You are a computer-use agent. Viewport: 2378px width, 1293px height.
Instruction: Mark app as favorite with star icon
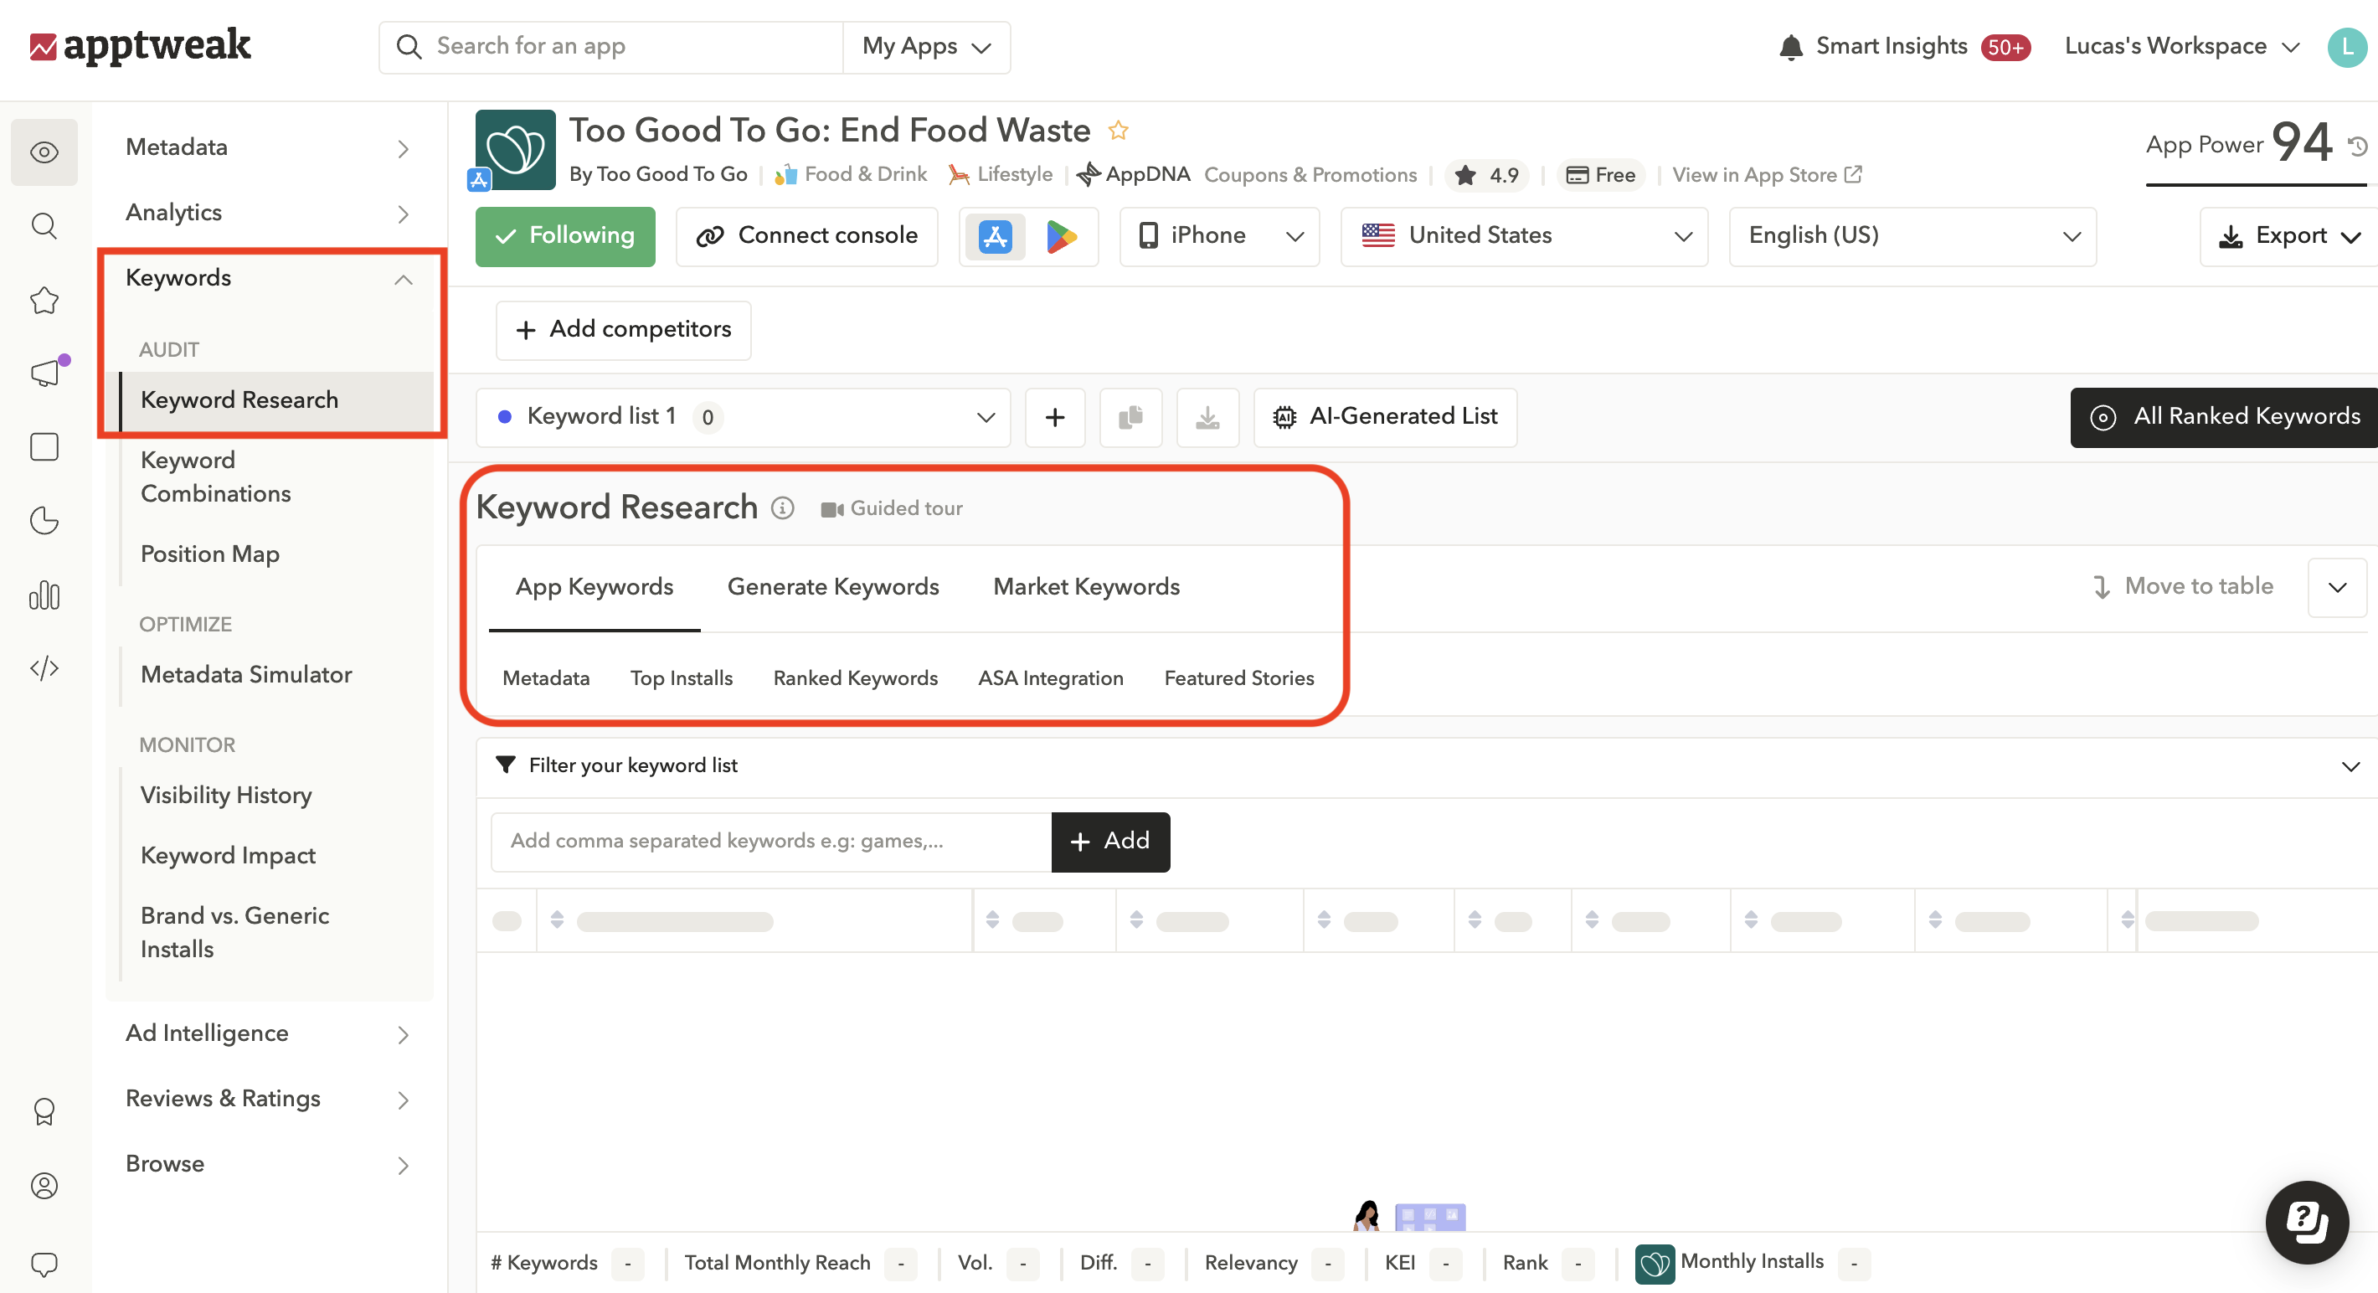coord(1118,131)
